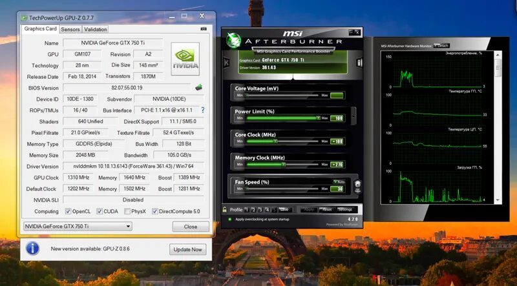Click the blue info icon beside update notice
The width and height of the screenshot is (517, 286).
pos(33,249)
